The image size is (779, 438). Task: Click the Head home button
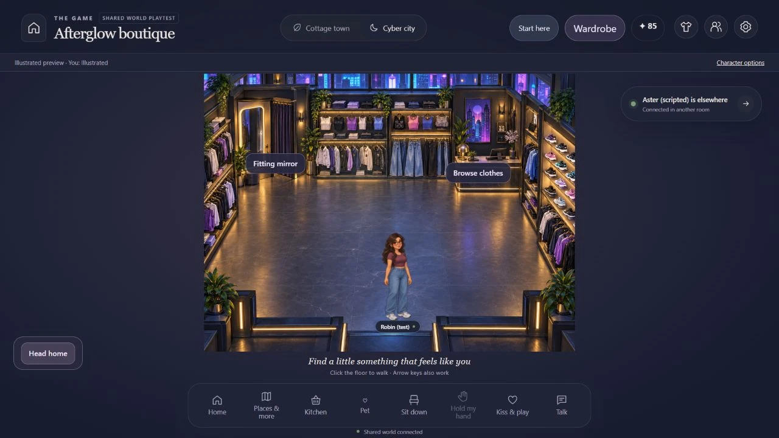pyautogui.click(x=48, y=353)
